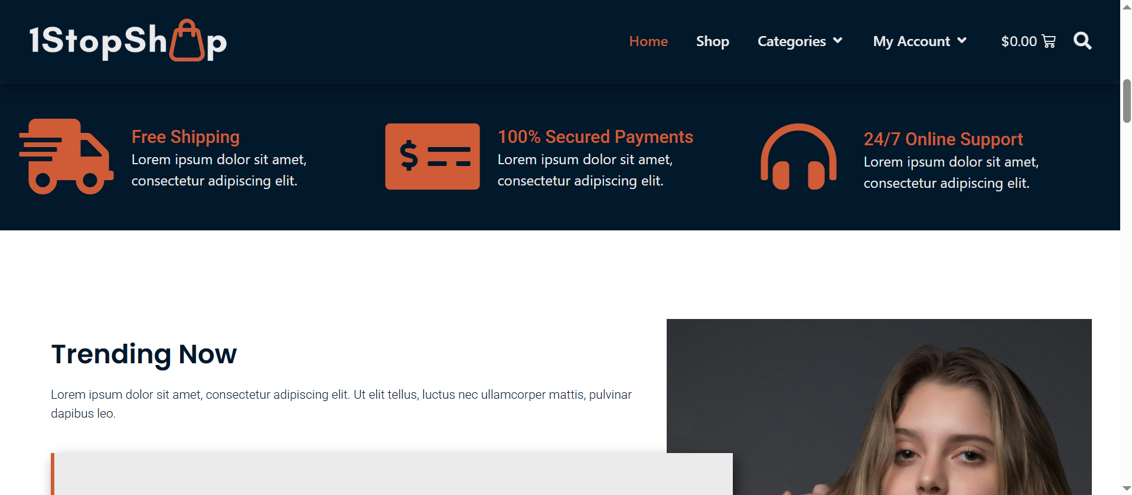
Task: Expand the Categories dropdown chevron
Action: coord(837,41)
